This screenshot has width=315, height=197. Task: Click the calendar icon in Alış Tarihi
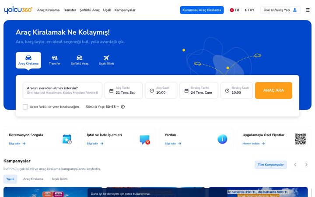pos(111,91)
